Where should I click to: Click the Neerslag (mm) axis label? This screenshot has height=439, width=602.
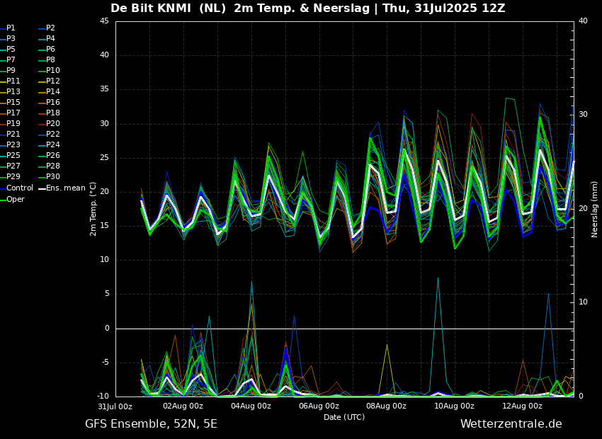pyautogui.click(x=595, y=209)
